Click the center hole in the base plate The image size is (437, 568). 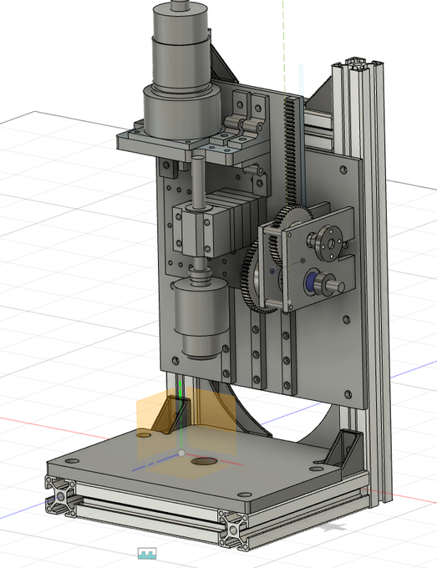coord(204,461)
